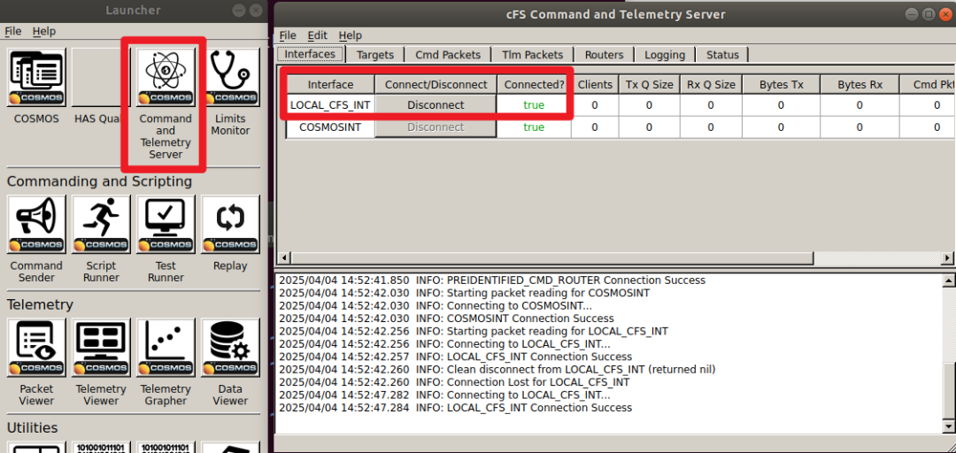This screenshot has height=453, width=956.
Task: Click the Connect/Disconnect column header
Action: click(x=436, y=85)
